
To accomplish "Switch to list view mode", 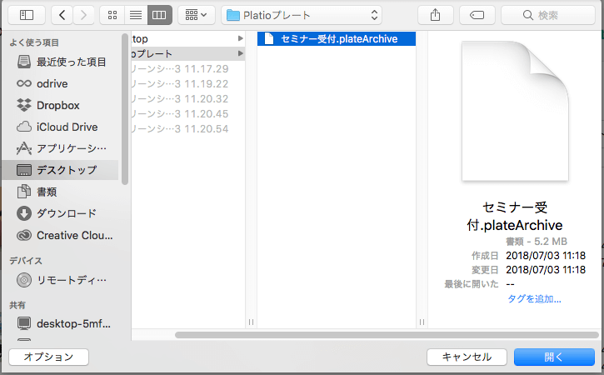I will (x=136, y=15).
